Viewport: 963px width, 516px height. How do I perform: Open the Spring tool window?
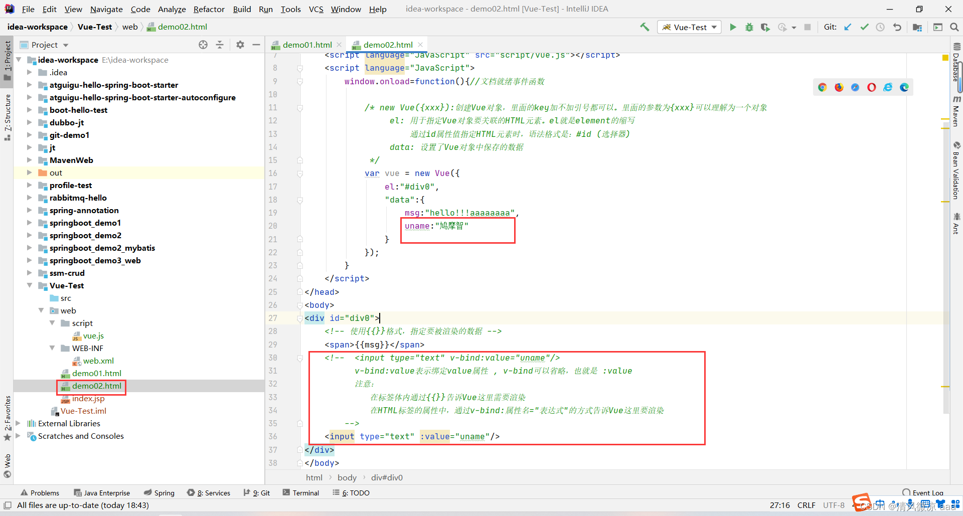click(159, 493)
